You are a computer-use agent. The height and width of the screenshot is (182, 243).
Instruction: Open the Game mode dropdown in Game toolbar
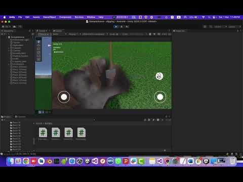(59, 34)
